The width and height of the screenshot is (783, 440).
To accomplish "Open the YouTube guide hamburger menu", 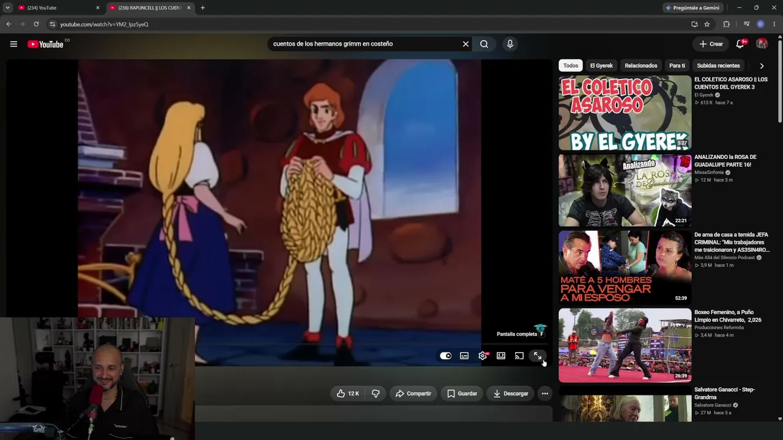I will click(x=13, y=44).
